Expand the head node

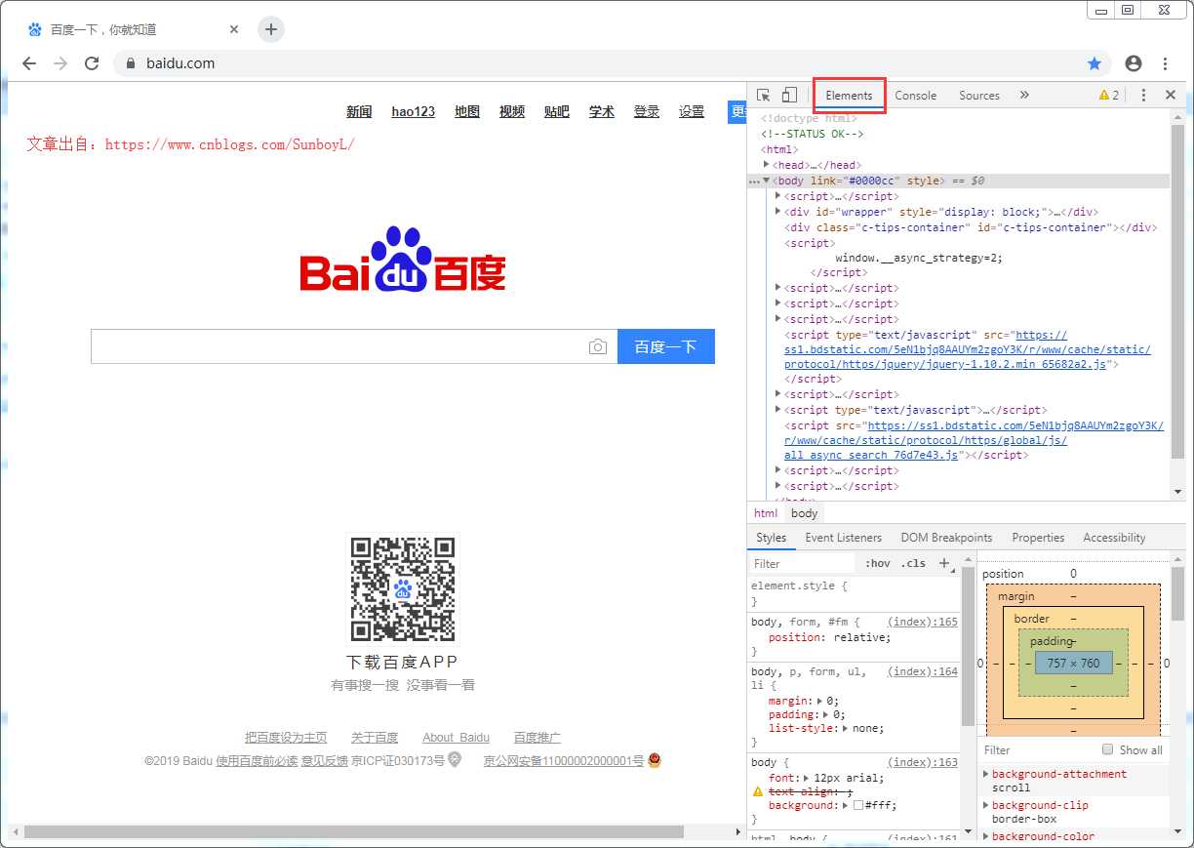pos(767,165)
